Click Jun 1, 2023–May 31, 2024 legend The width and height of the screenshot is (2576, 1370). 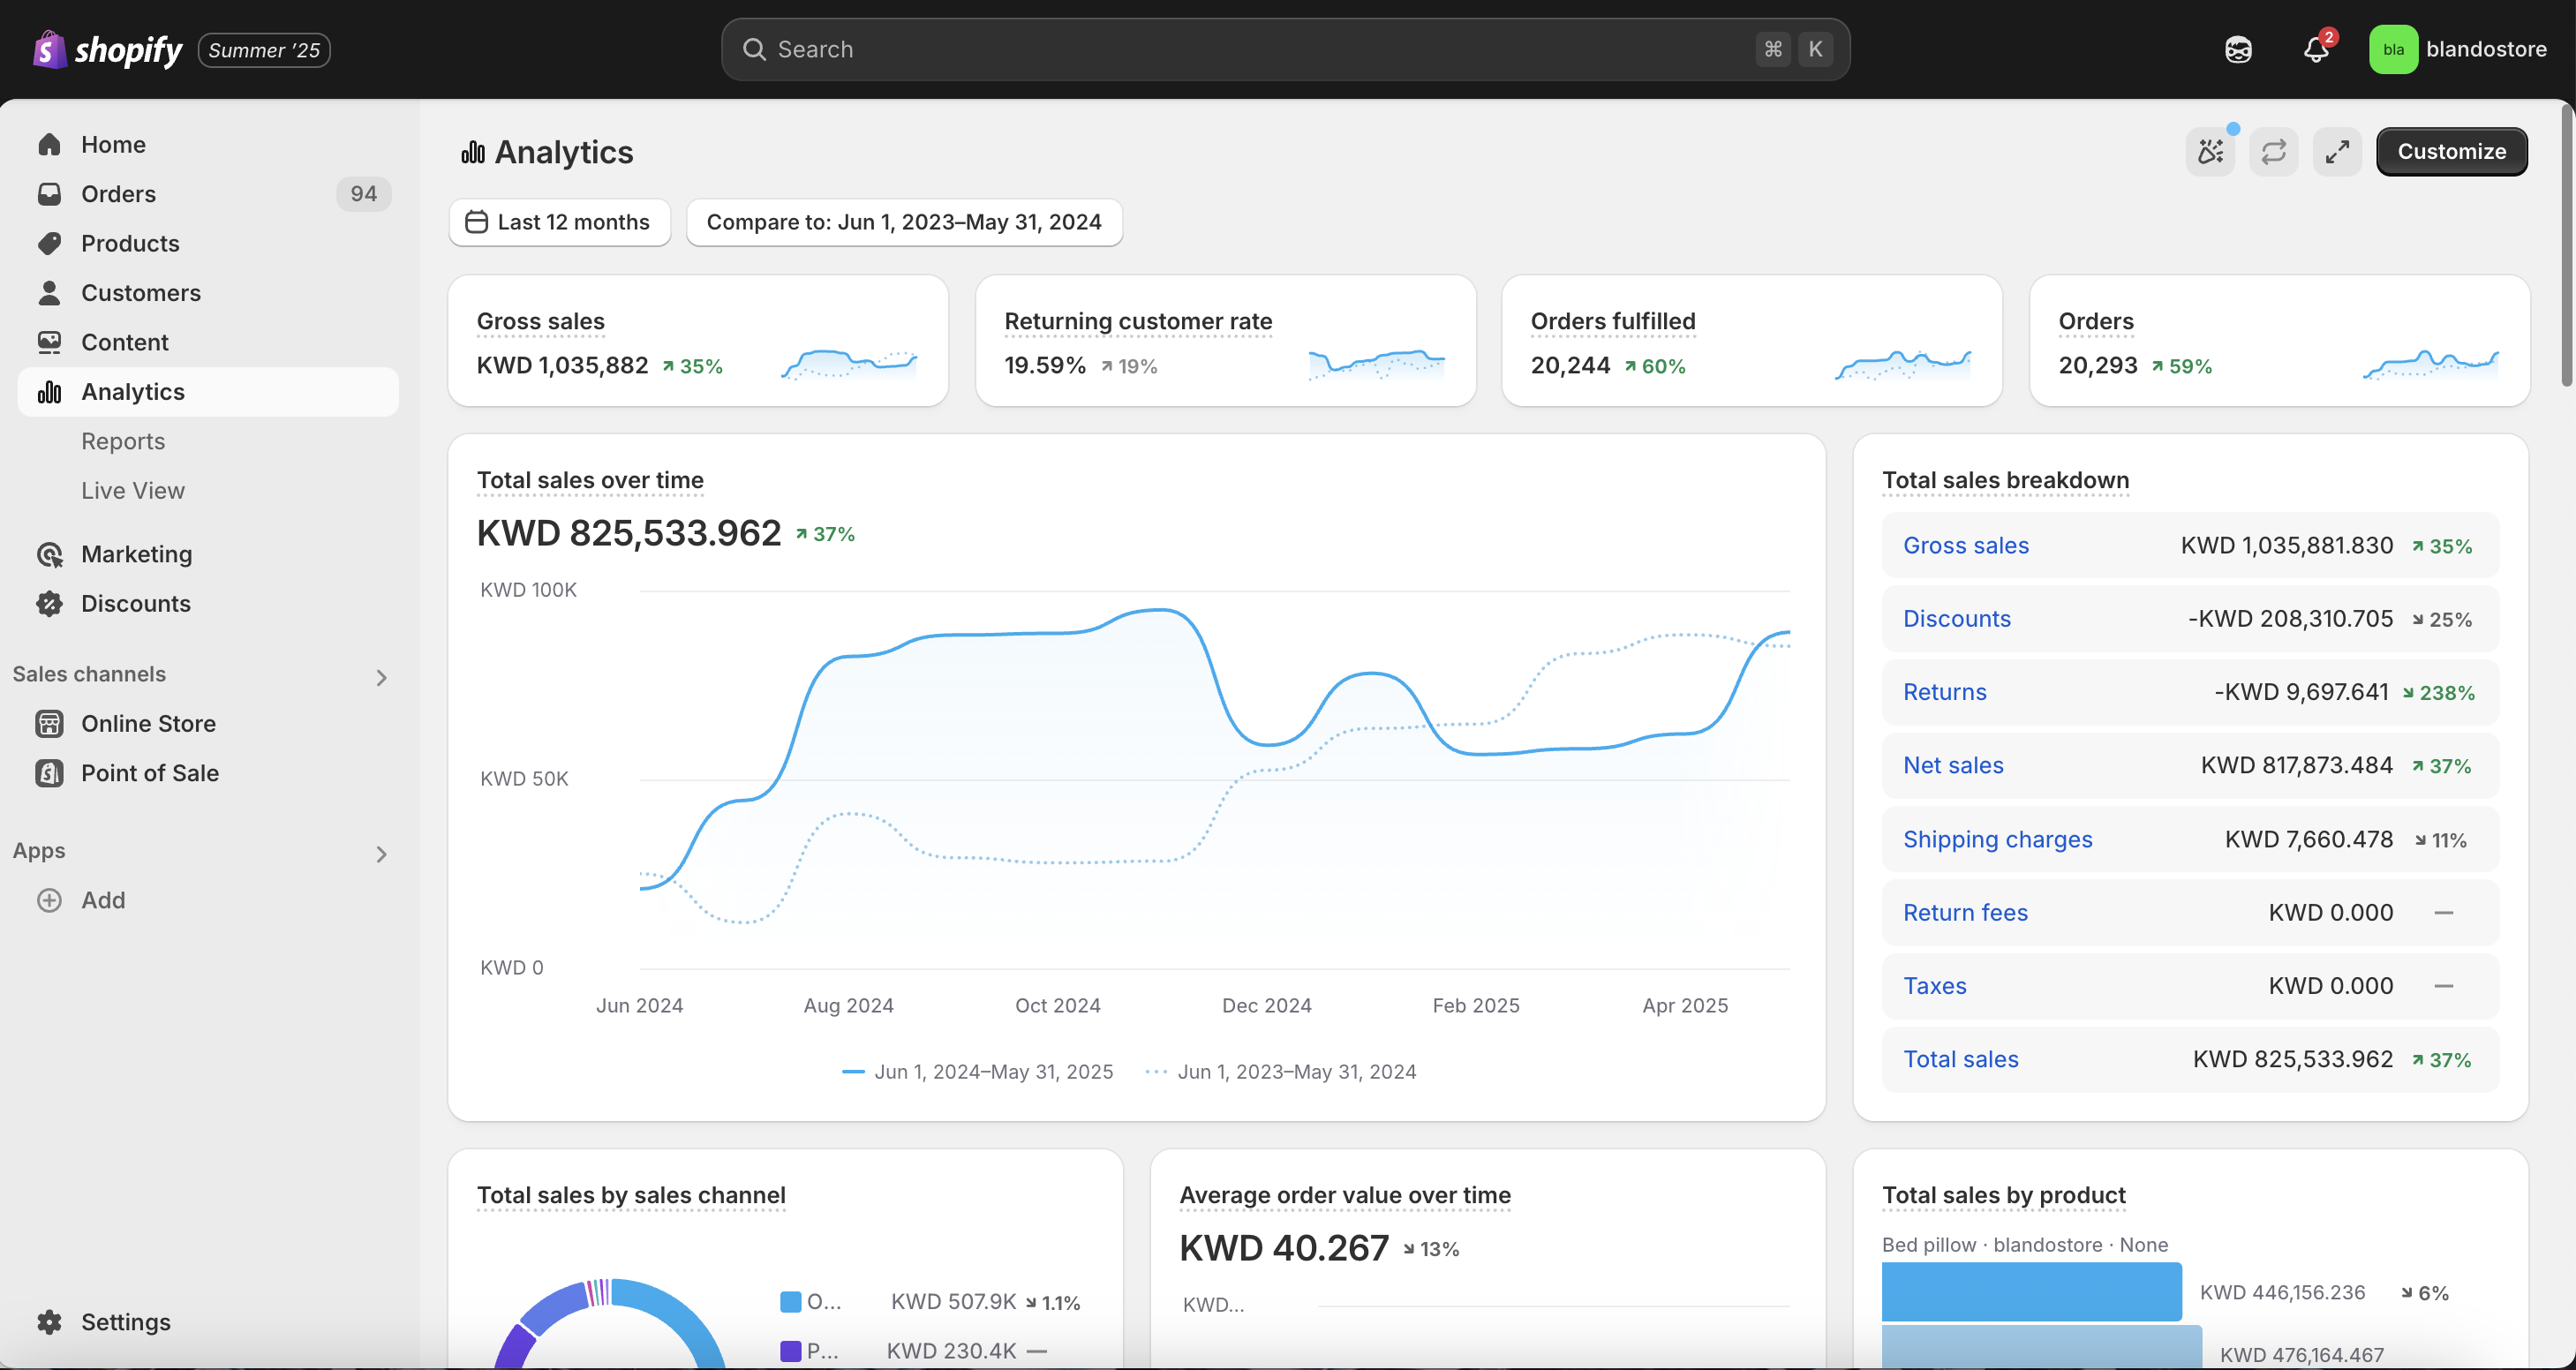[x=1281, y=1072]
